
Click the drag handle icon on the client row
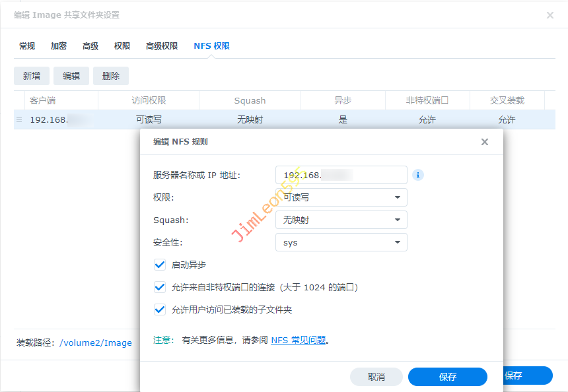[x=19, y=120]
